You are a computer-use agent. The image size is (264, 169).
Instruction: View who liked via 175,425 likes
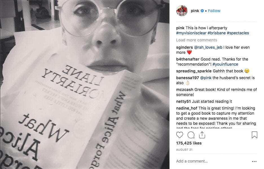189,143
